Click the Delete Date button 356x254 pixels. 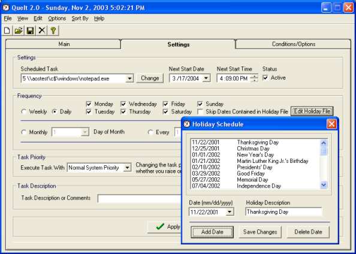[308, 232]
